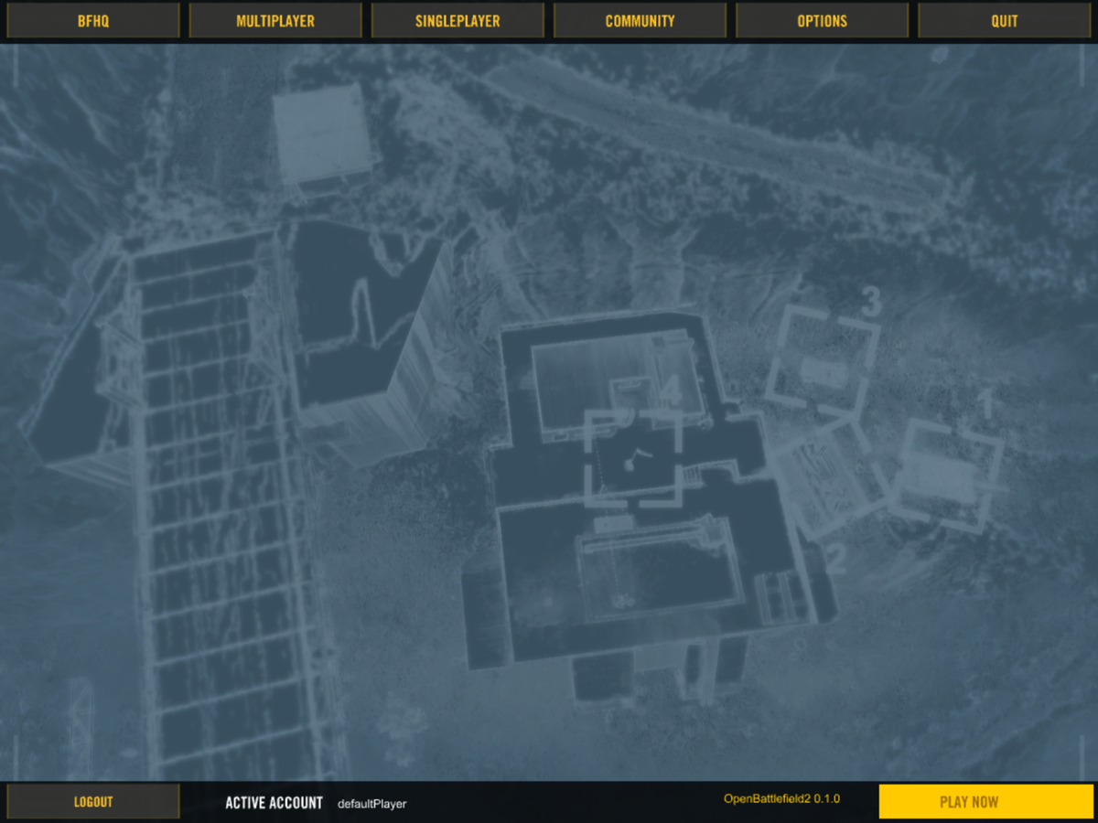Go to the Multiplayer menu
Image resolution: width=1098 pixels, height=823 pixels.
click(275, 20)
